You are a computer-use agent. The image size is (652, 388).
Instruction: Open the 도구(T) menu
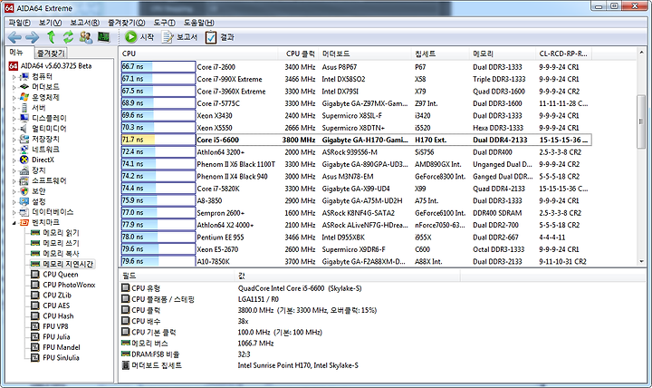[164, 23]
